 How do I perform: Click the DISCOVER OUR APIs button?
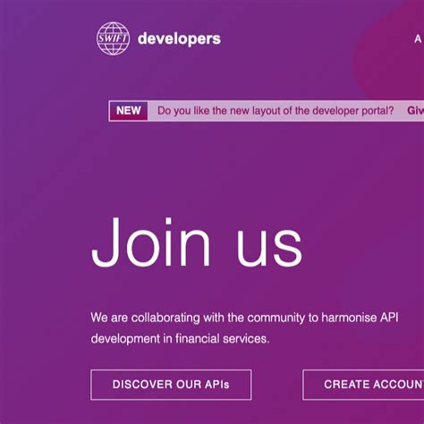(171, 385)
